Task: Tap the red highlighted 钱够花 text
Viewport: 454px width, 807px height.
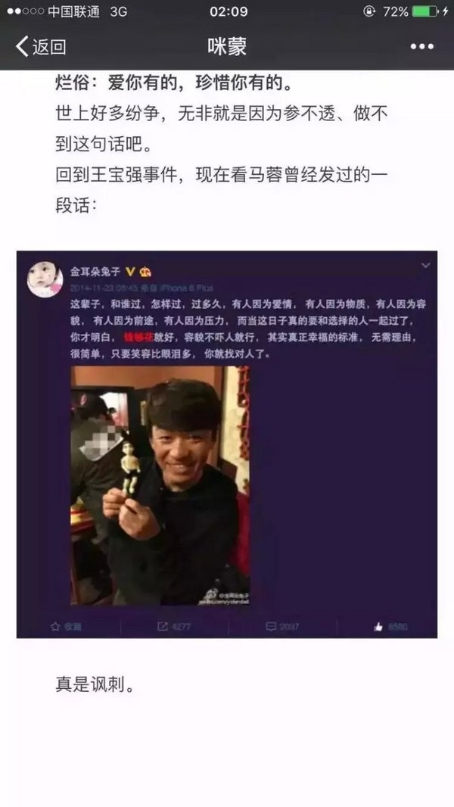Action: pyautogui.click(x=138, y=338)
